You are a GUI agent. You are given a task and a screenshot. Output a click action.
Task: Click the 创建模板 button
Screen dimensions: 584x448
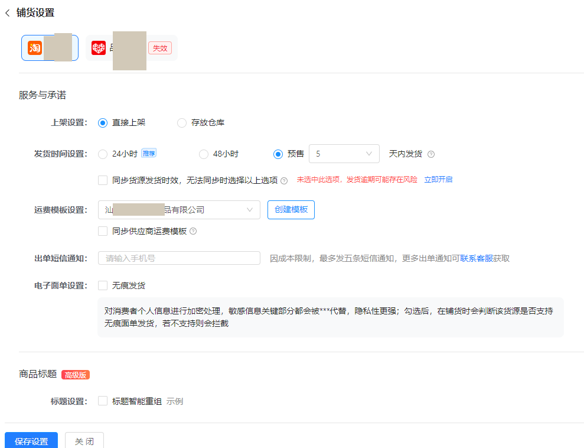291,210
